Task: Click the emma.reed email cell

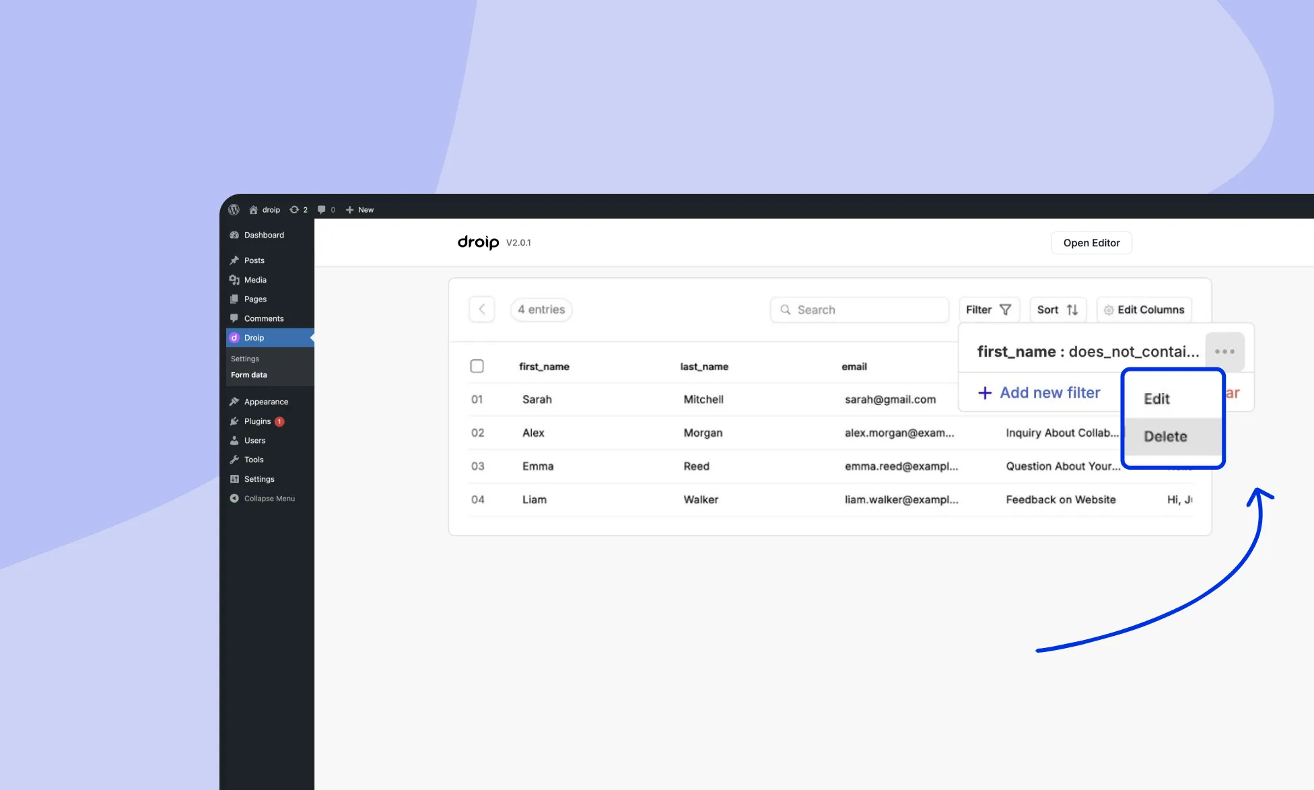Action: [901, 466]
